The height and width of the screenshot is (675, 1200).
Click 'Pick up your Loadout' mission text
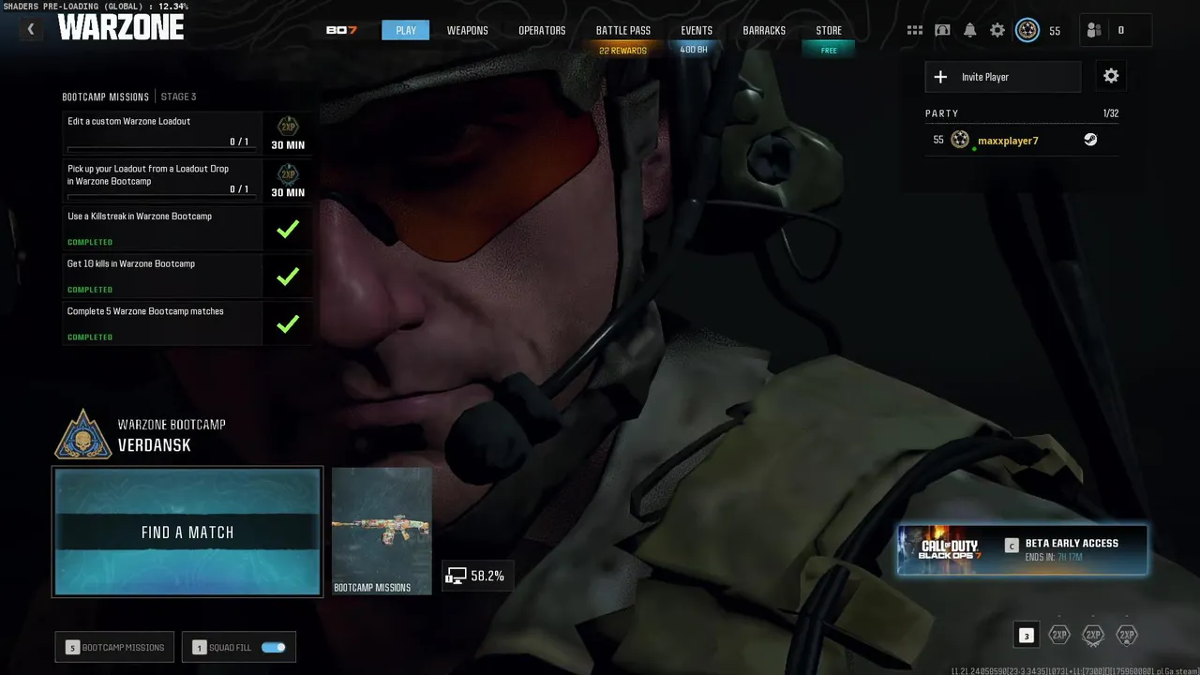coord(148,174)
